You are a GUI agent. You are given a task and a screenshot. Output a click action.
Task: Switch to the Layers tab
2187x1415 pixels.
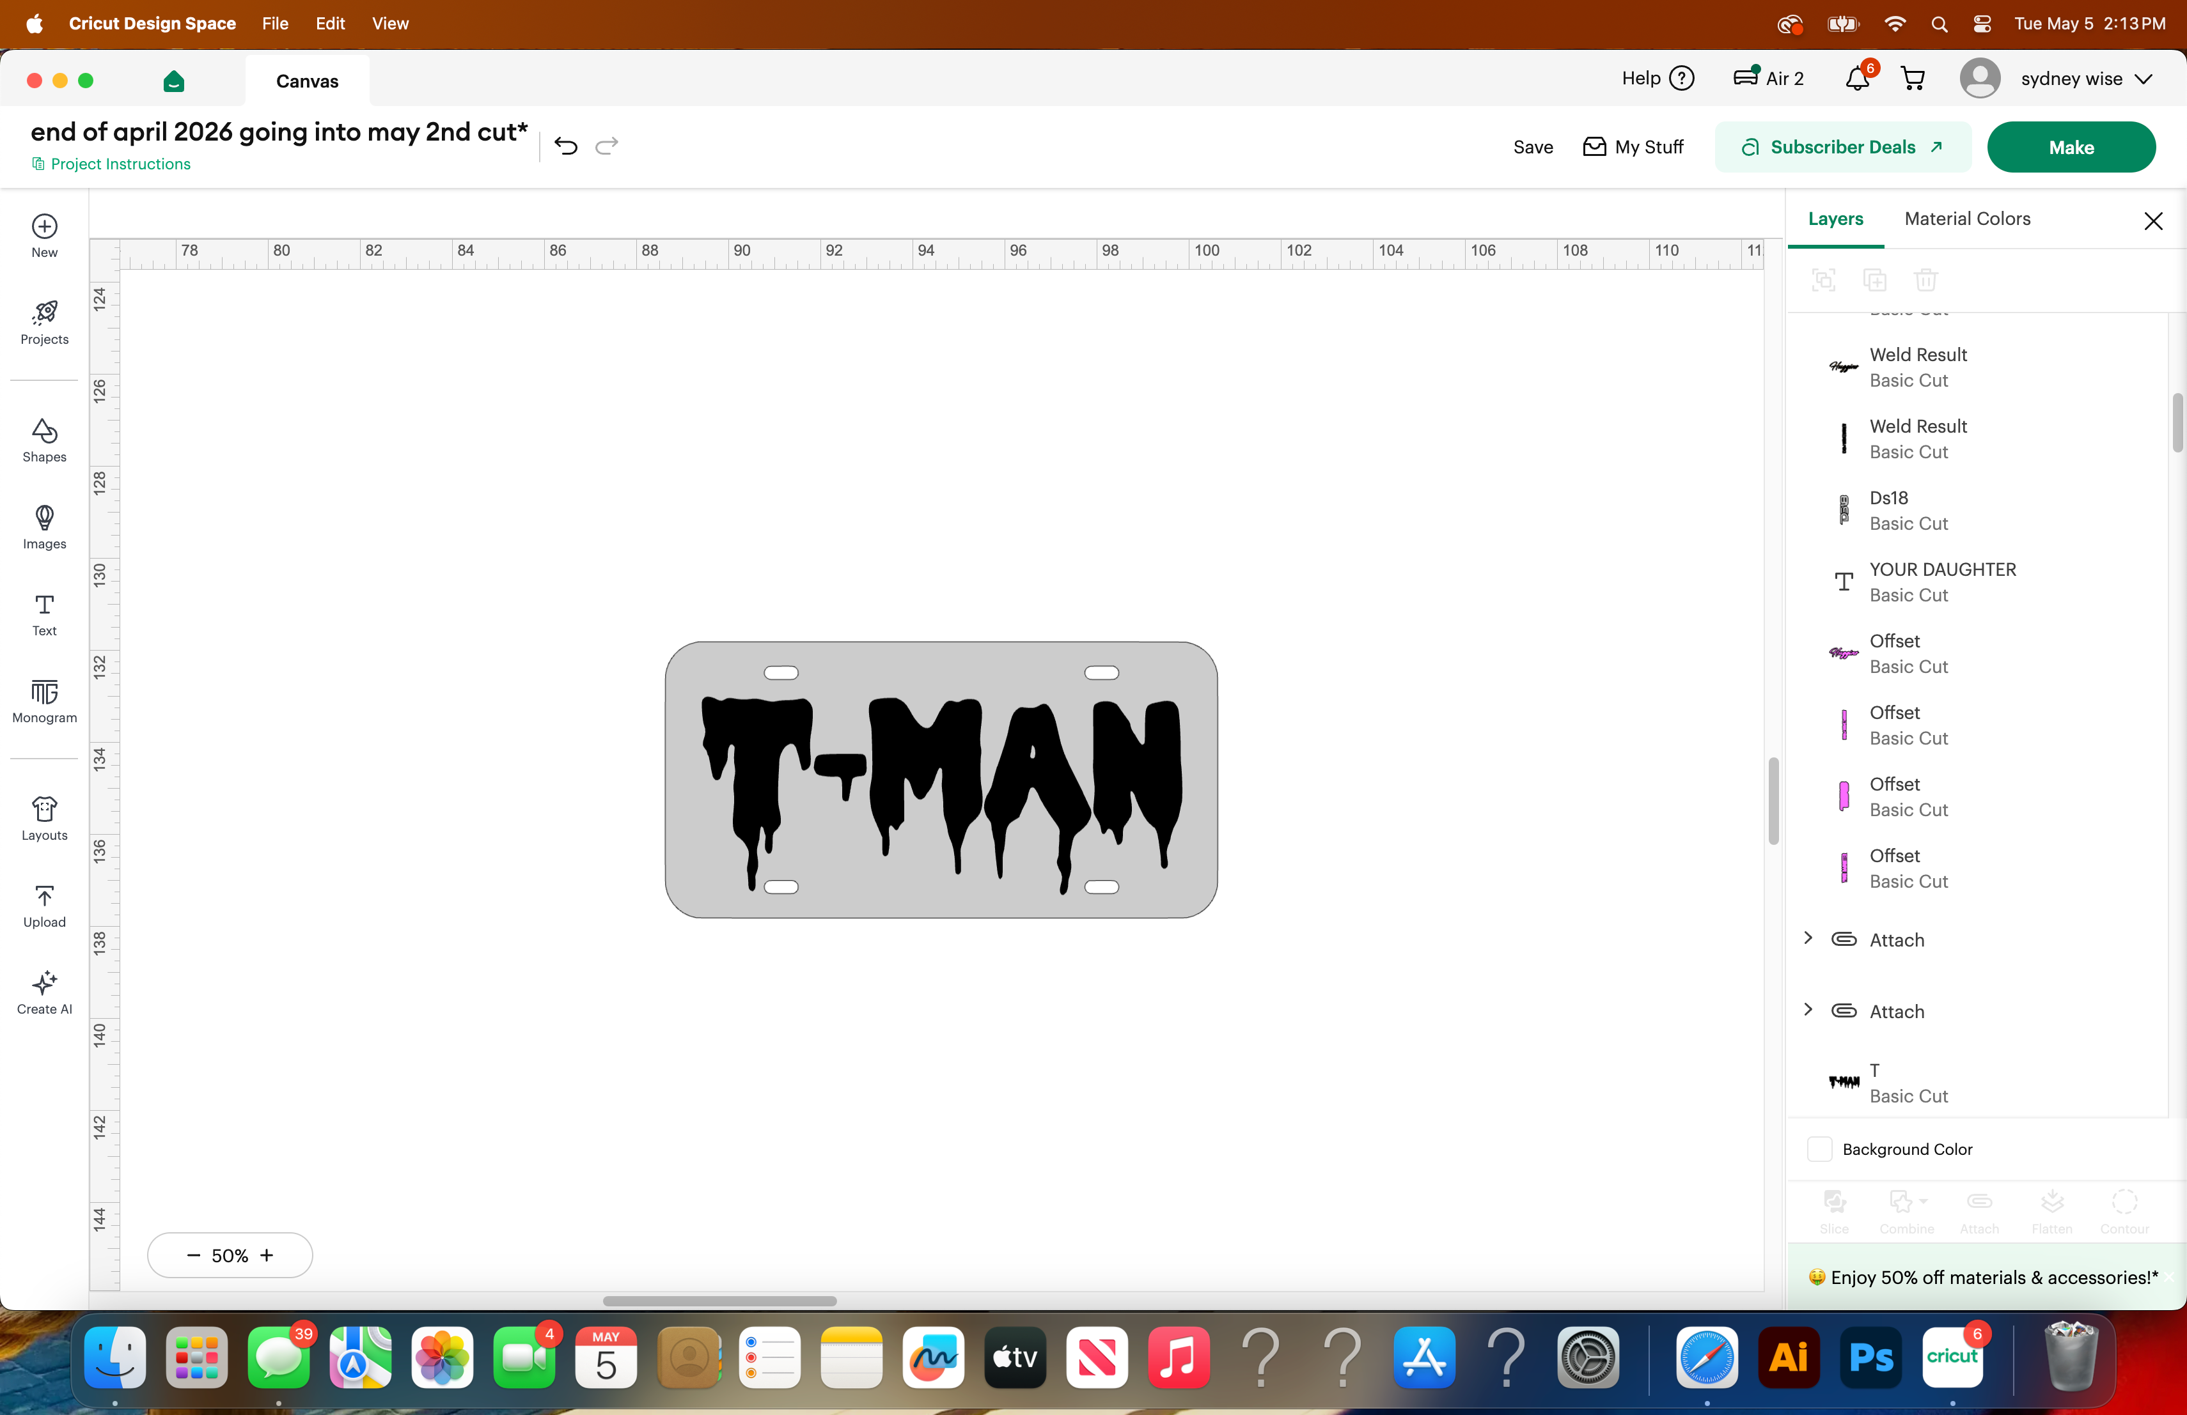[x=1835, y=219]
